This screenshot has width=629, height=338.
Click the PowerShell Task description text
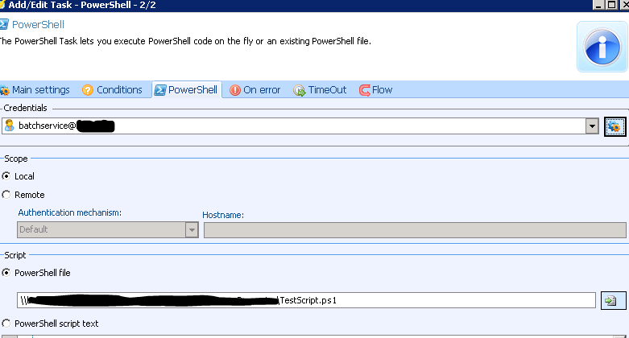pos(185,41)
